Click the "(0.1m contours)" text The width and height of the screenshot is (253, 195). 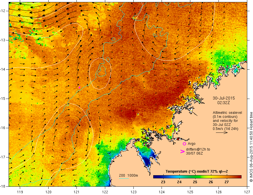pos(225,117)
